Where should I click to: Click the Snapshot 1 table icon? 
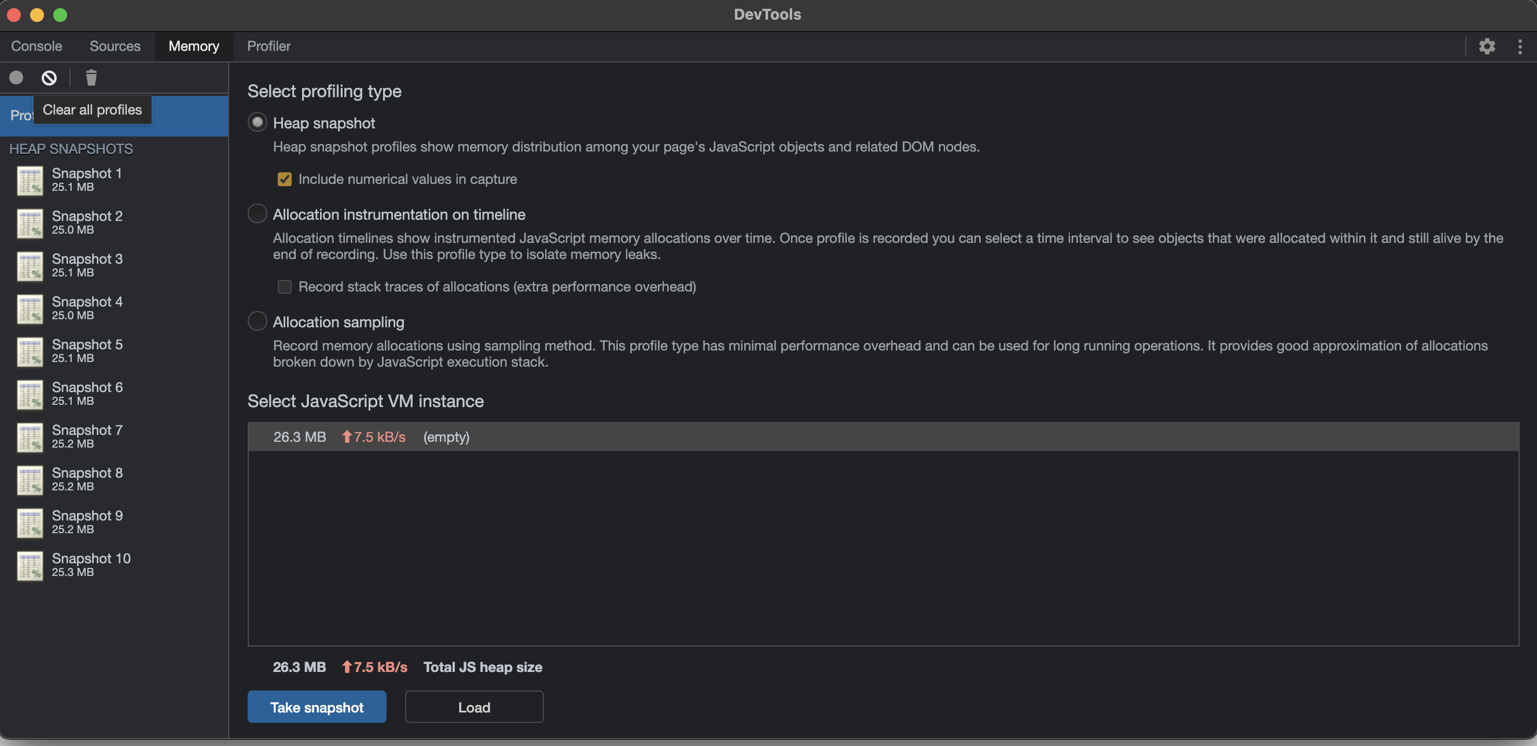[30, 180]
